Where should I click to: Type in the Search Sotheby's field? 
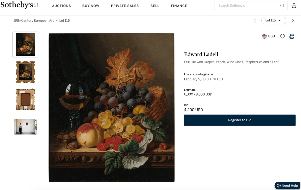[x=247, y=6]
